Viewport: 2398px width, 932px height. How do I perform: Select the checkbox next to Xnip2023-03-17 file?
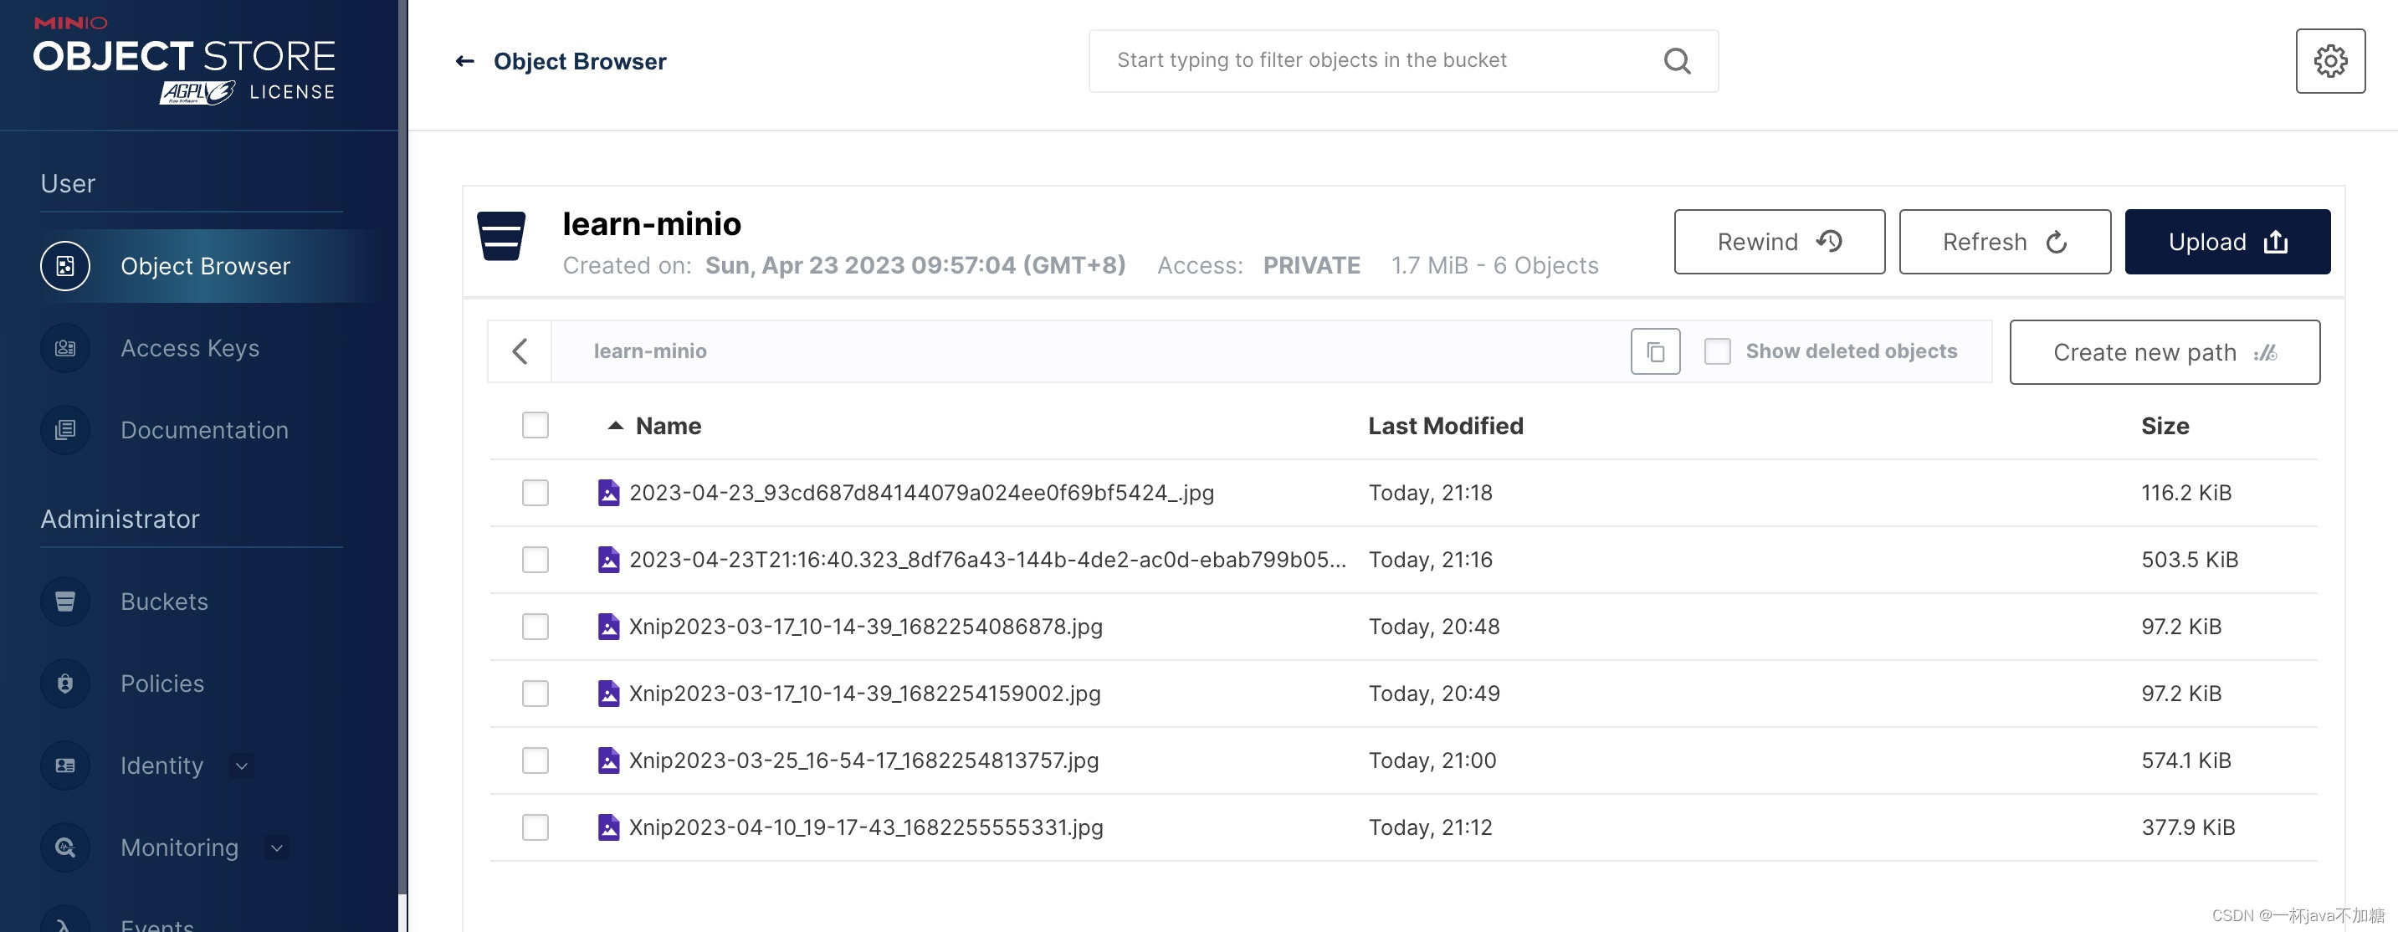[x=535, y=626]
